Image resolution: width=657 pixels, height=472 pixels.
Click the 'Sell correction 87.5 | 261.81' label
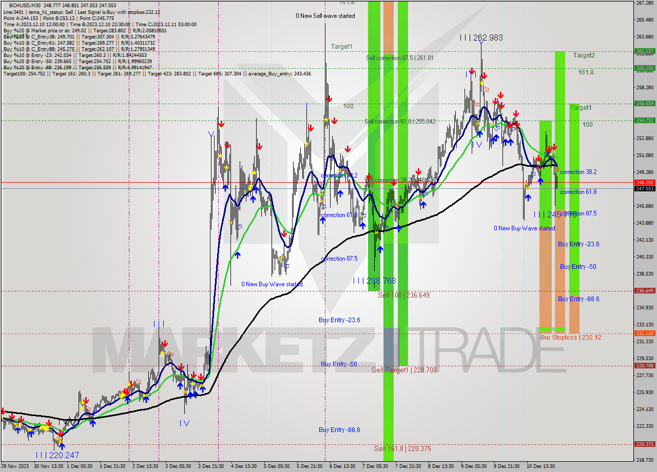pos(400,58)
